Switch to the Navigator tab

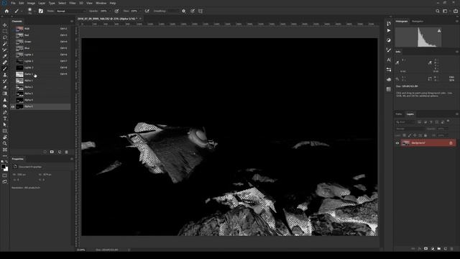[417, 21]
